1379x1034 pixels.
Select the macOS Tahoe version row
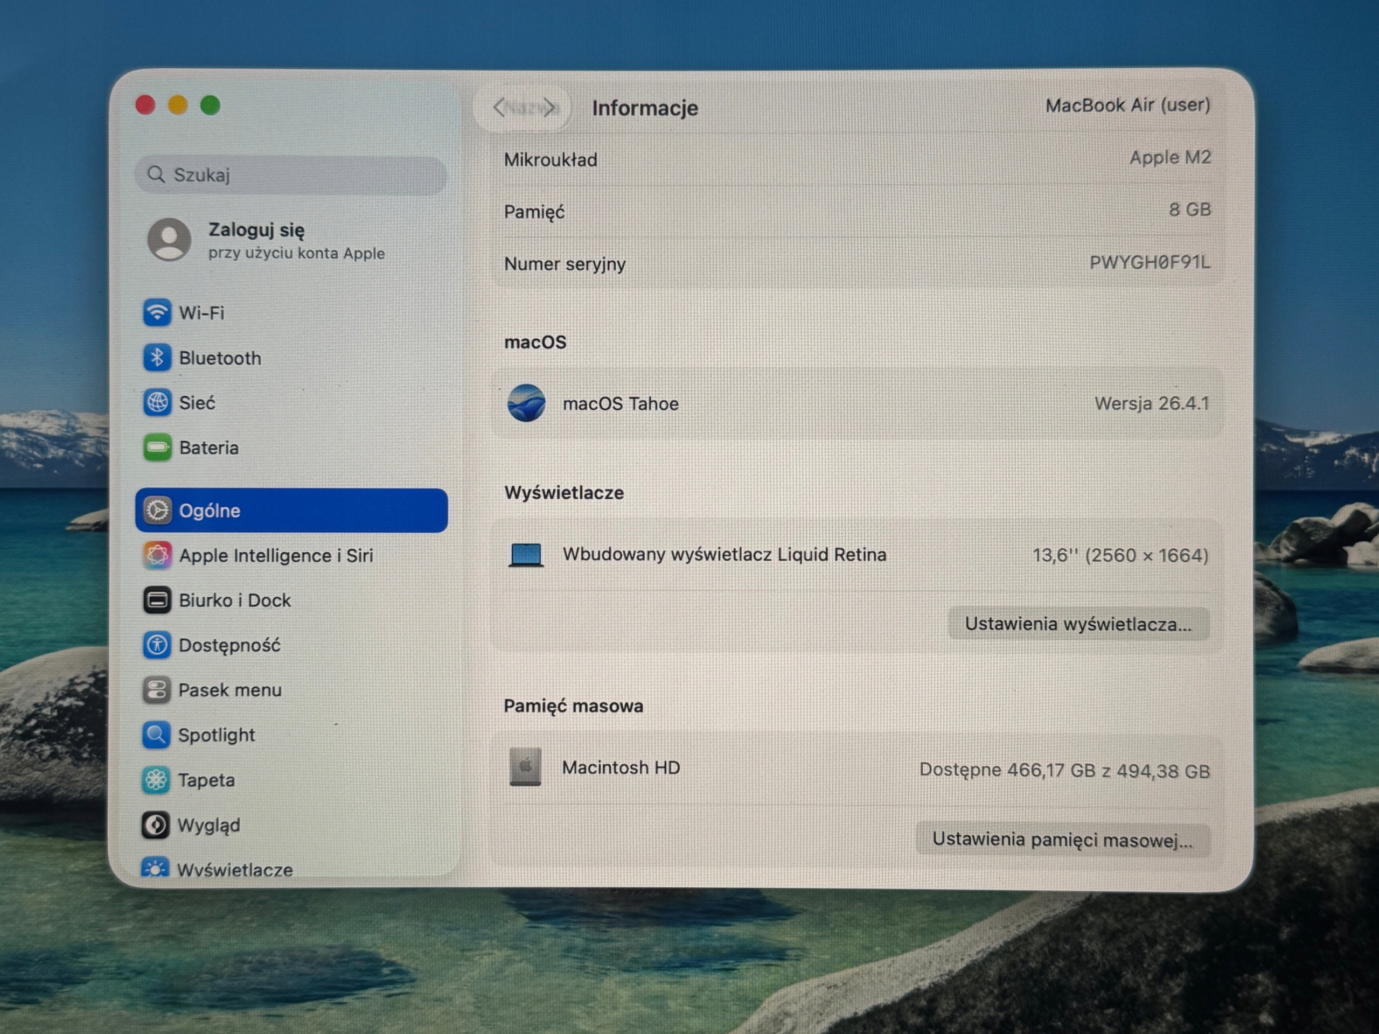[856, 403]
